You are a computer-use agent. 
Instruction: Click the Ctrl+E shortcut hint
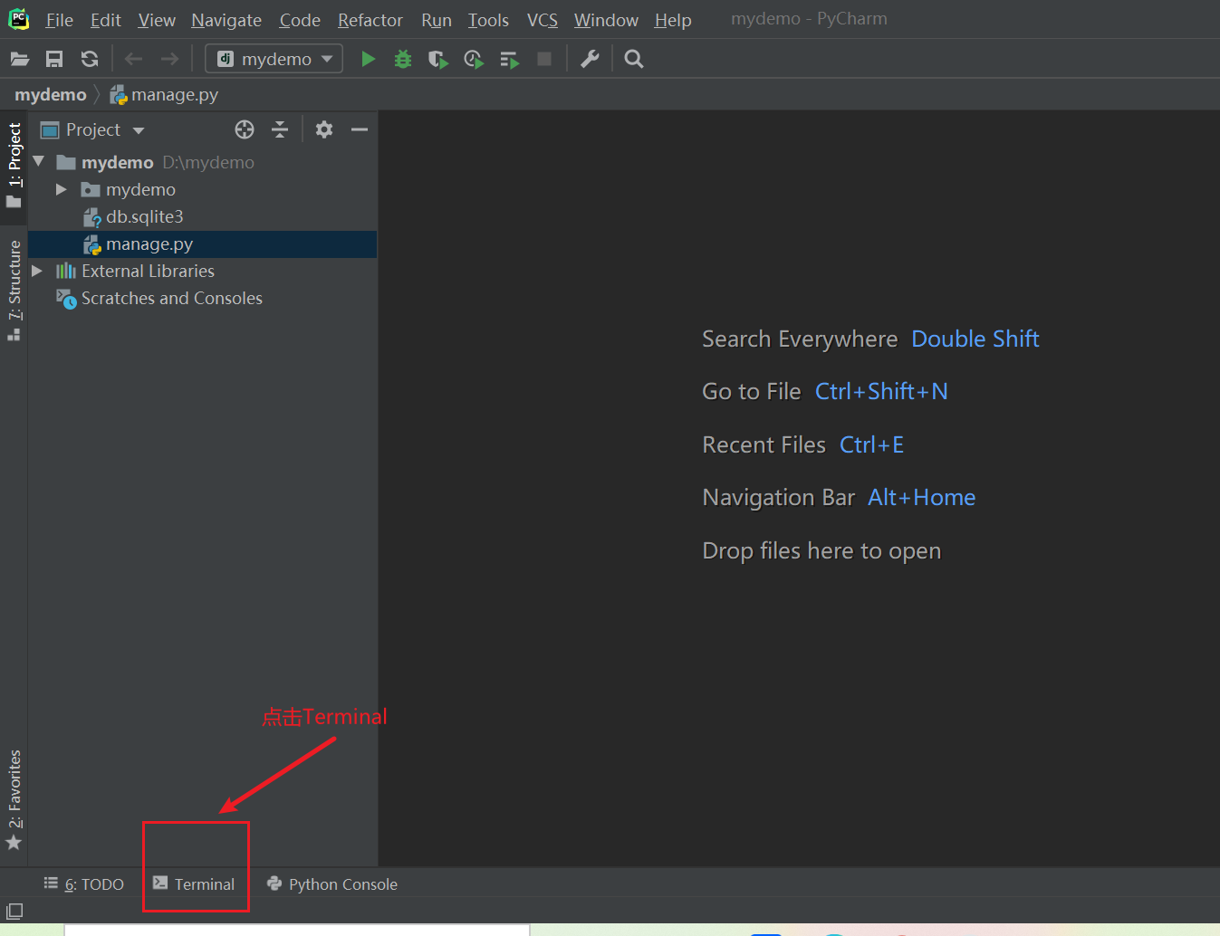[x=871, y=444]
